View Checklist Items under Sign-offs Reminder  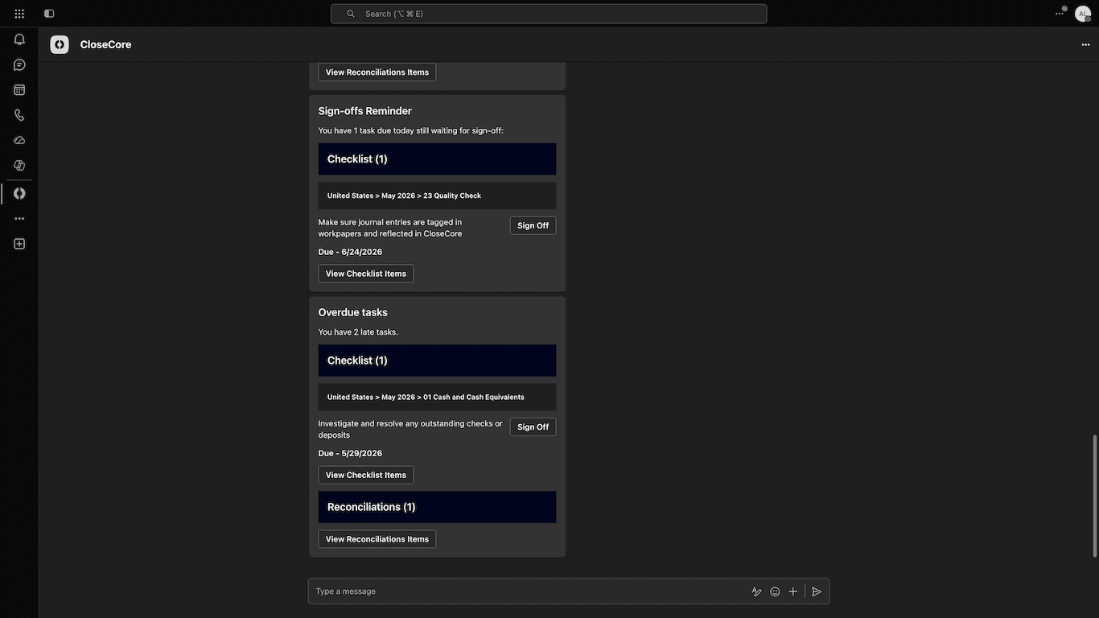point(366,274)
